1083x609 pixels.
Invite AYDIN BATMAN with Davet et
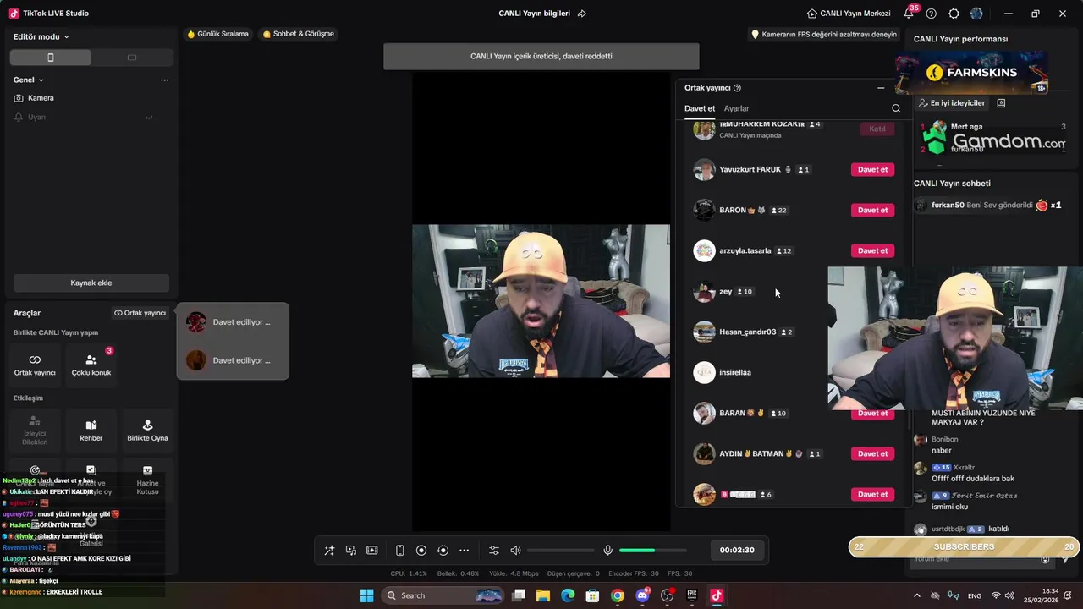click(x=872, y=453)
